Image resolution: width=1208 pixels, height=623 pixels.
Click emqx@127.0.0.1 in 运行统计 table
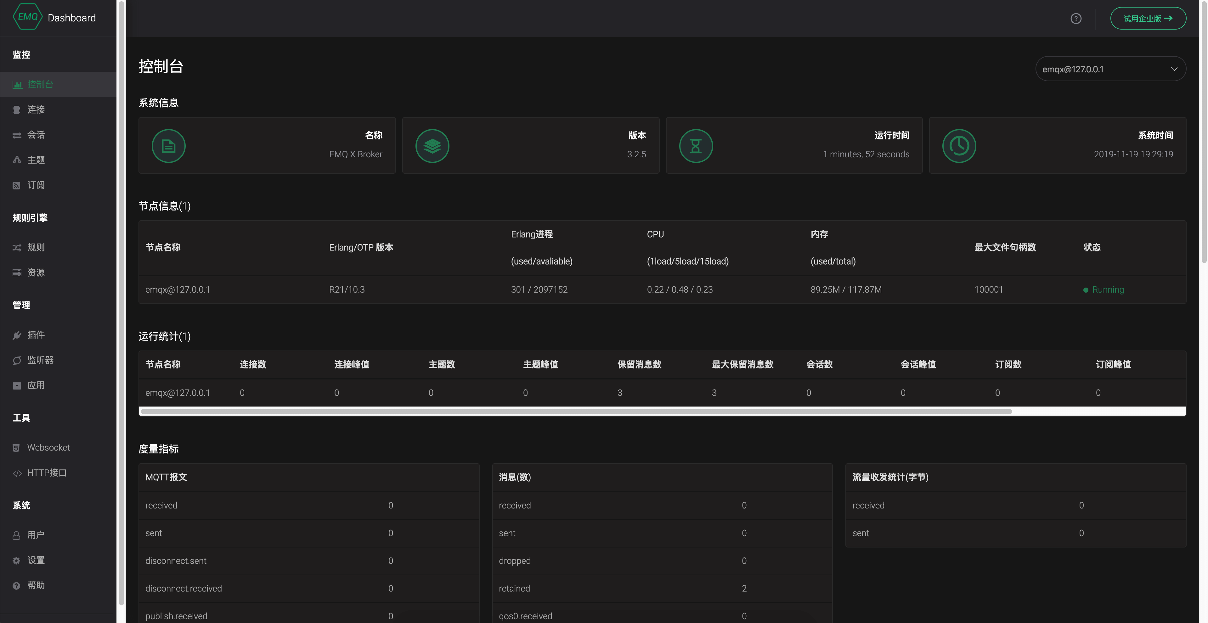[x=177, y=393]
